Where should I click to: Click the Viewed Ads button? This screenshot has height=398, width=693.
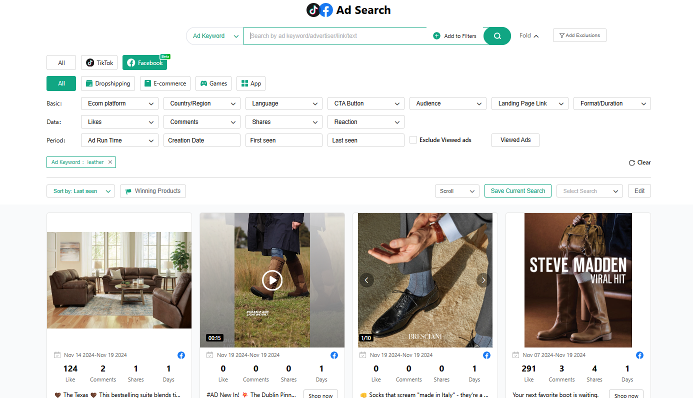click(515, 140)
